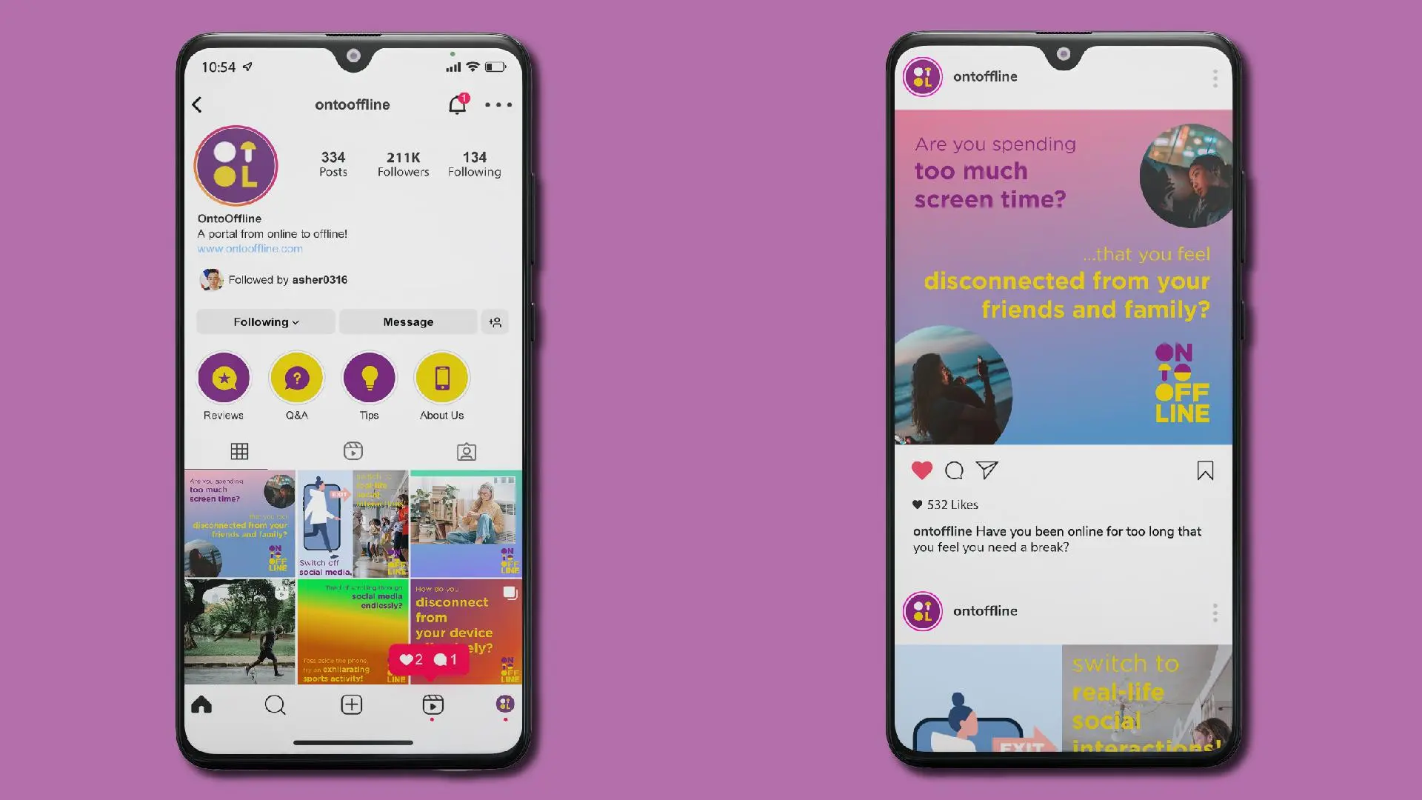Tap the search bar at the bottom

pyautogui.click(x=276, y=705)
